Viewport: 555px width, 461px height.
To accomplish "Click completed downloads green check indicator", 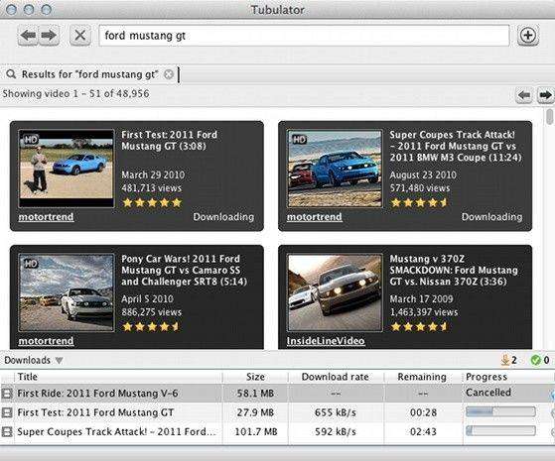I will tap(540, 360).
